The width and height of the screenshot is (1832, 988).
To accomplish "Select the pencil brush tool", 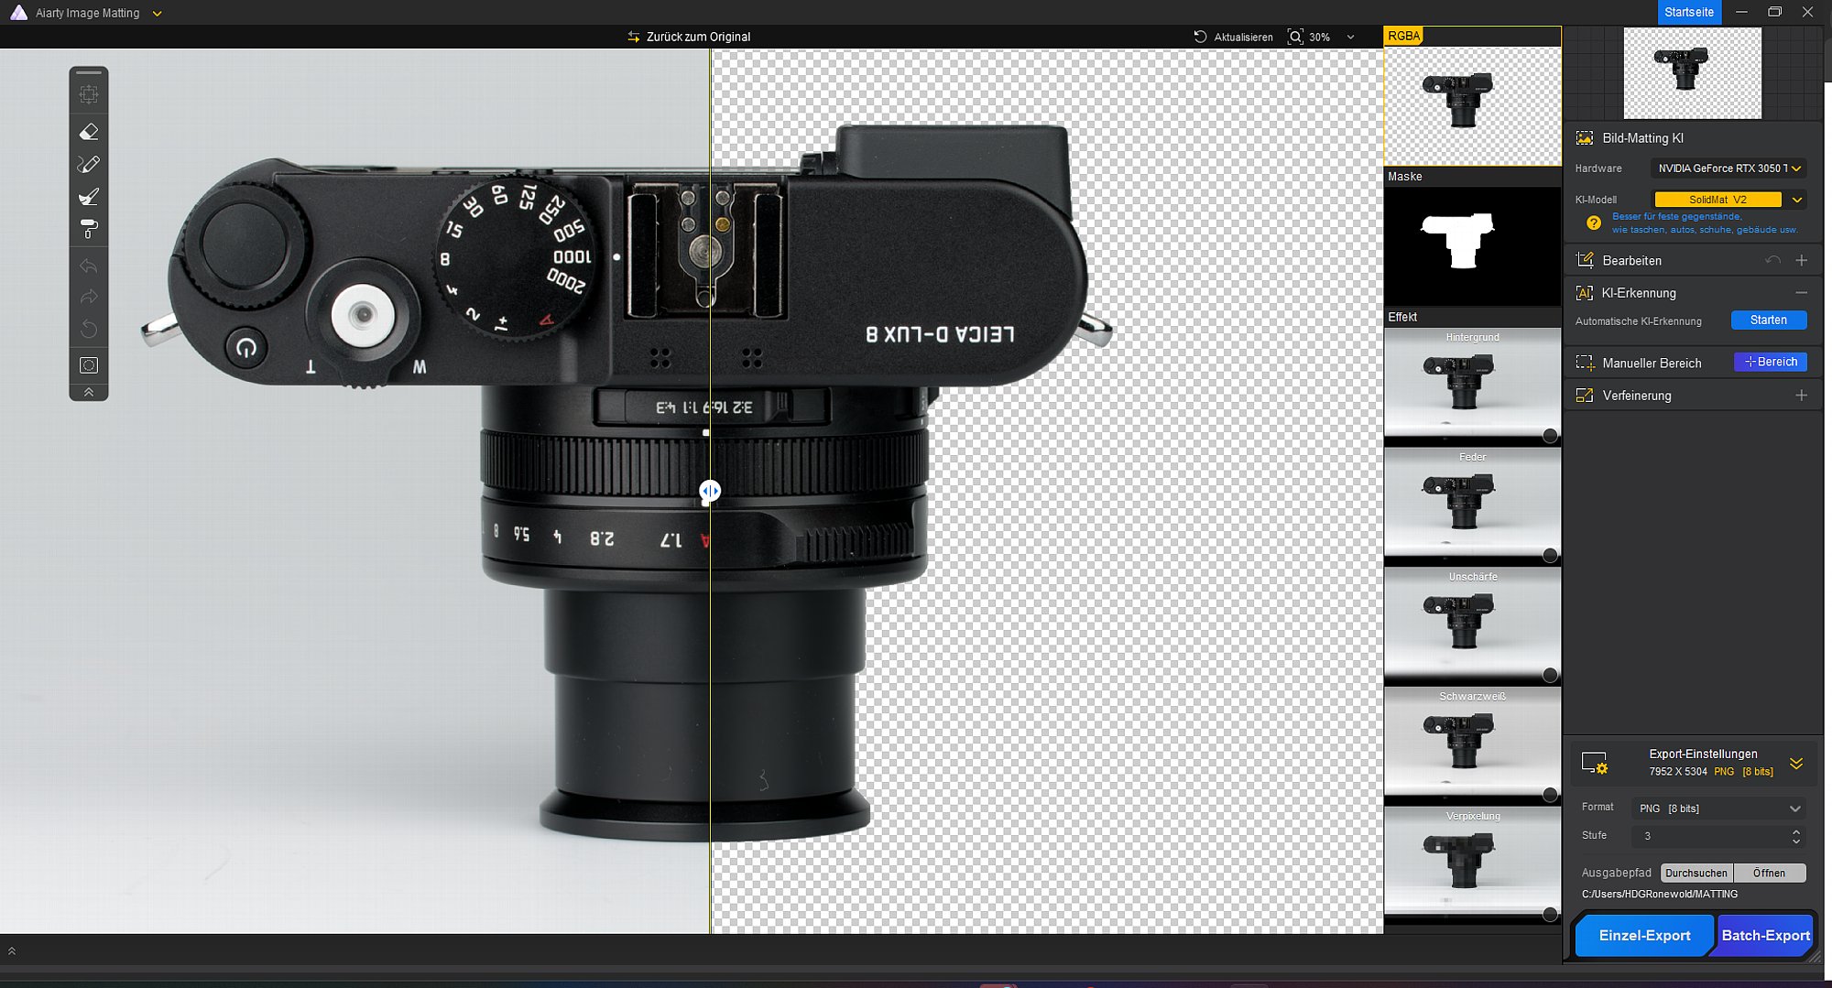I will click(x=89, y=165).
